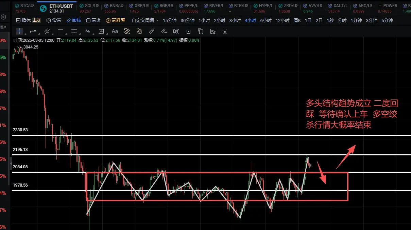
Task: Pick the first eraser icon in the drawing toolbar
Action: 127,32
